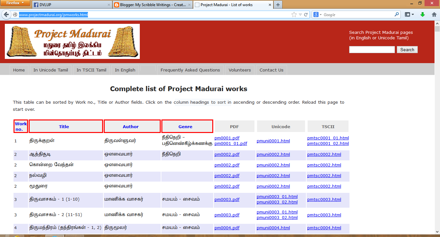Open the pmuni0001.html link
The height and width of the screenshot is (237, 440).
point(273,141)
